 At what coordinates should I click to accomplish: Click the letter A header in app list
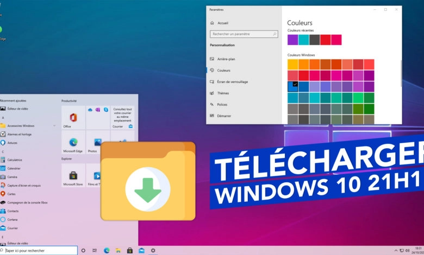pos(3,118)
